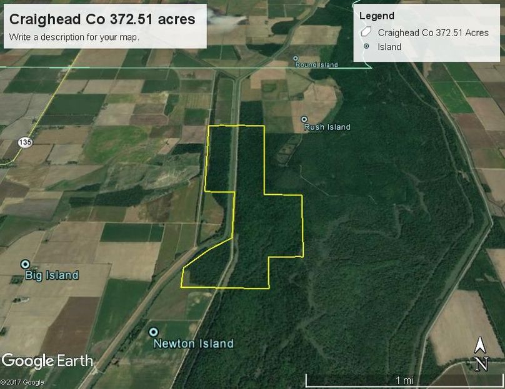The height and width of the screenshot is (389, 505).
Task: Click the 2017 Google copyright notice
Action: pyautogui.click(x=22, y=382)
